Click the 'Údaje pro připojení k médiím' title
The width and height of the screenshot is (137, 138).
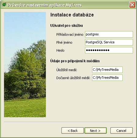pyautogui.click(x=75, y=61)
